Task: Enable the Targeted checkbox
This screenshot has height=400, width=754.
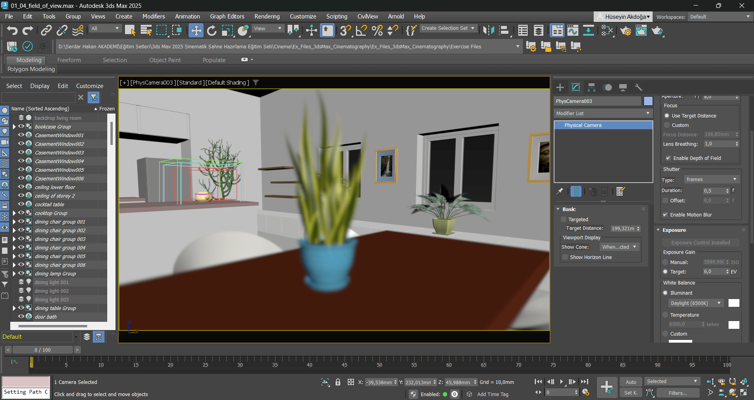Action: [x=563, y=220]
